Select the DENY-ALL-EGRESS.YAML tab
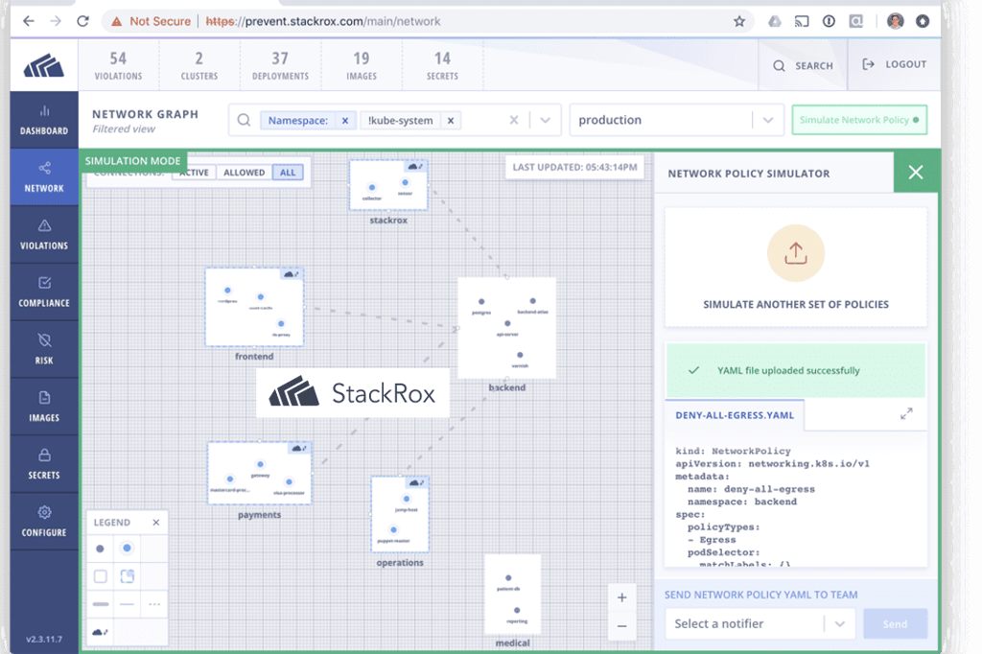982x654 pixels. 735,414
